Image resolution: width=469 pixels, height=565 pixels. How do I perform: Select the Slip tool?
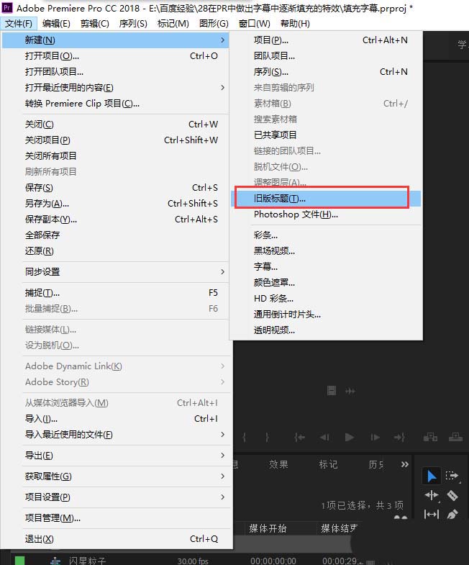[x=431, y=514]
